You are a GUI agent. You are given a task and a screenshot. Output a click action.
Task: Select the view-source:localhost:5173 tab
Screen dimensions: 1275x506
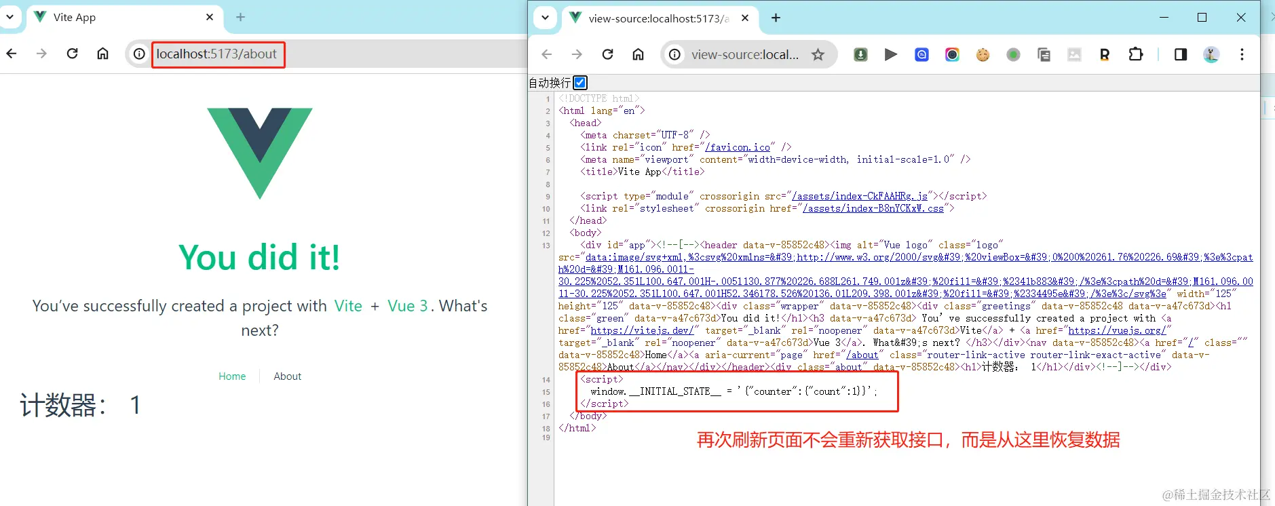click(x=660, y=18)
